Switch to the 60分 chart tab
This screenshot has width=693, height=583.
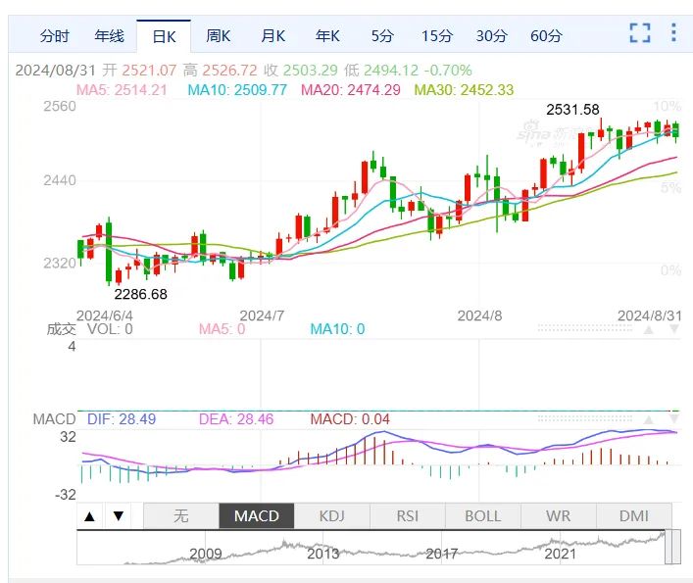click(x=546, y=36)
